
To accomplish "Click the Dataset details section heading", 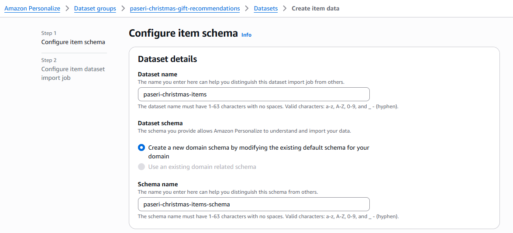I will [x=167, y=59].
